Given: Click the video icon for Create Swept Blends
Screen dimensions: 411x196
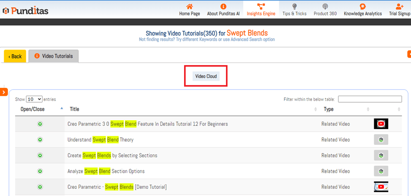Looking at the screenshot, I should 381,155.
